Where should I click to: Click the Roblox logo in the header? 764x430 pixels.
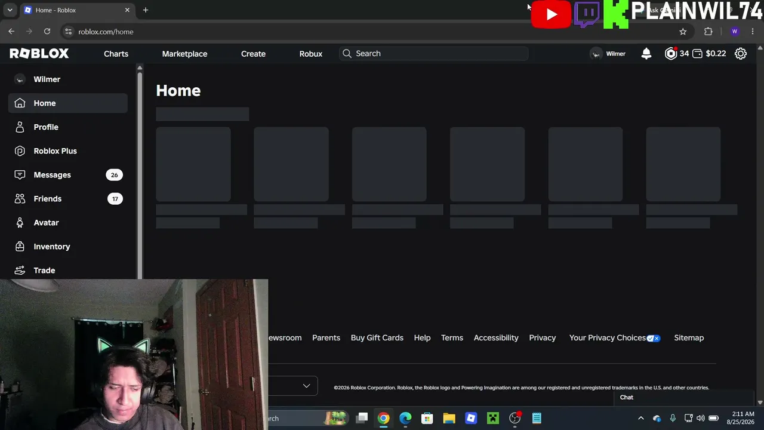pos(39,54)
